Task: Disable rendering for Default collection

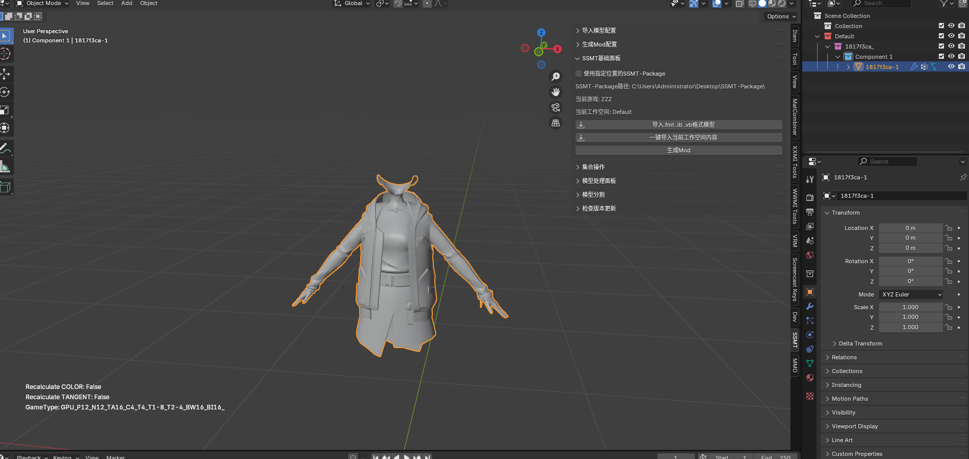Action: [962, 36]
